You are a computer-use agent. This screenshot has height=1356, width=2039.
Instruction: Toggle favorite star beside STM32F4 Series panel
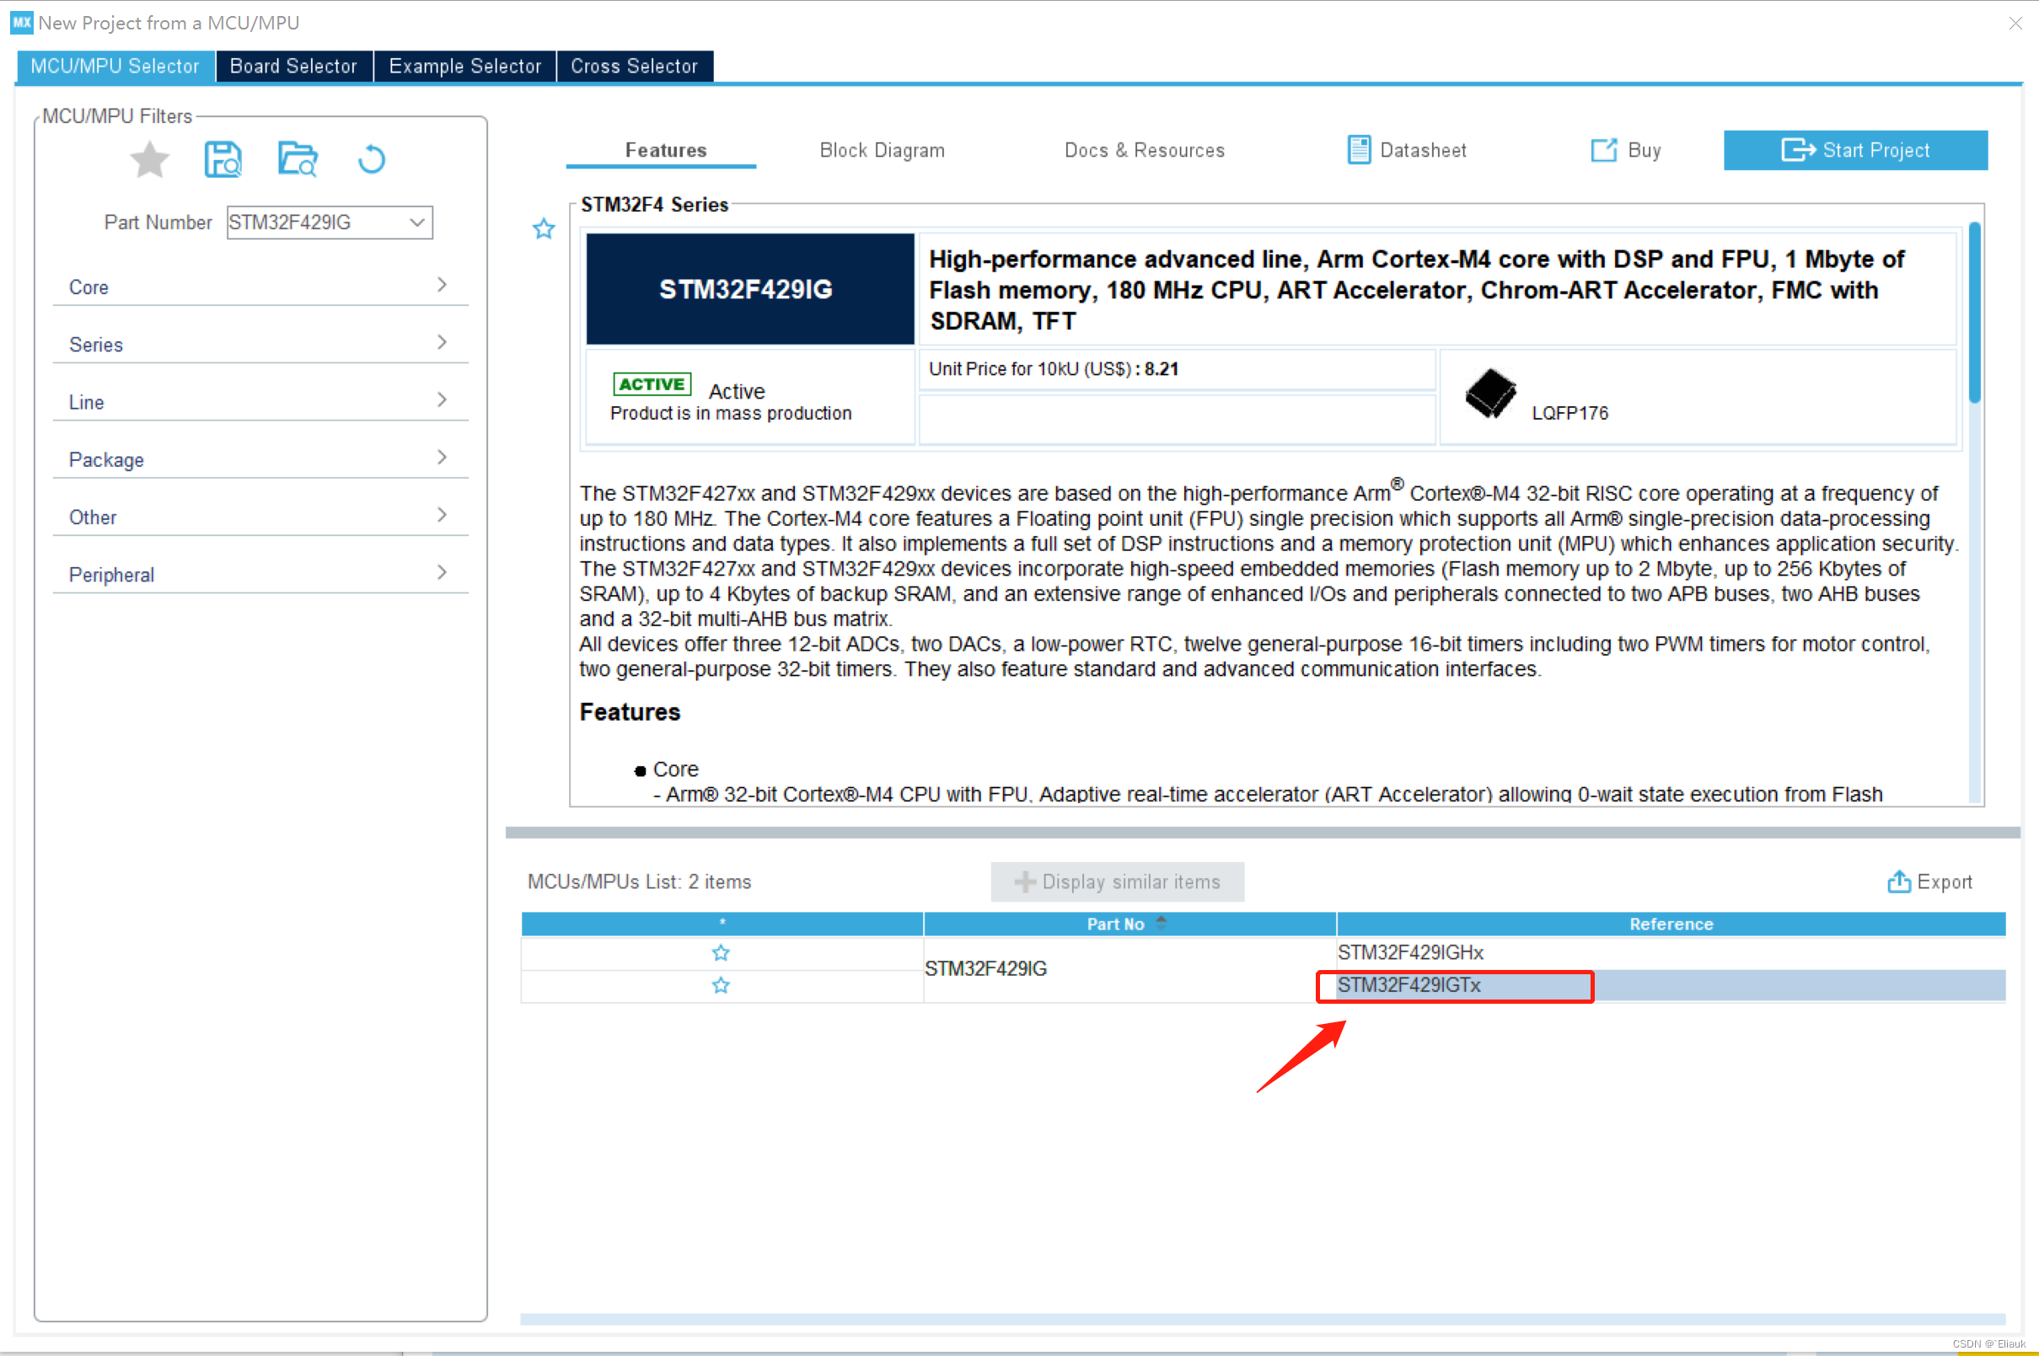pyautogui.click(x=544, y=229)
